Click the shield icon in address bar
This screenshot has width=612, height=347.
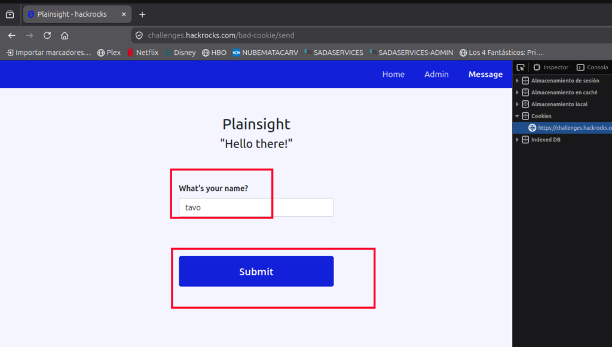tap(139, 35)
